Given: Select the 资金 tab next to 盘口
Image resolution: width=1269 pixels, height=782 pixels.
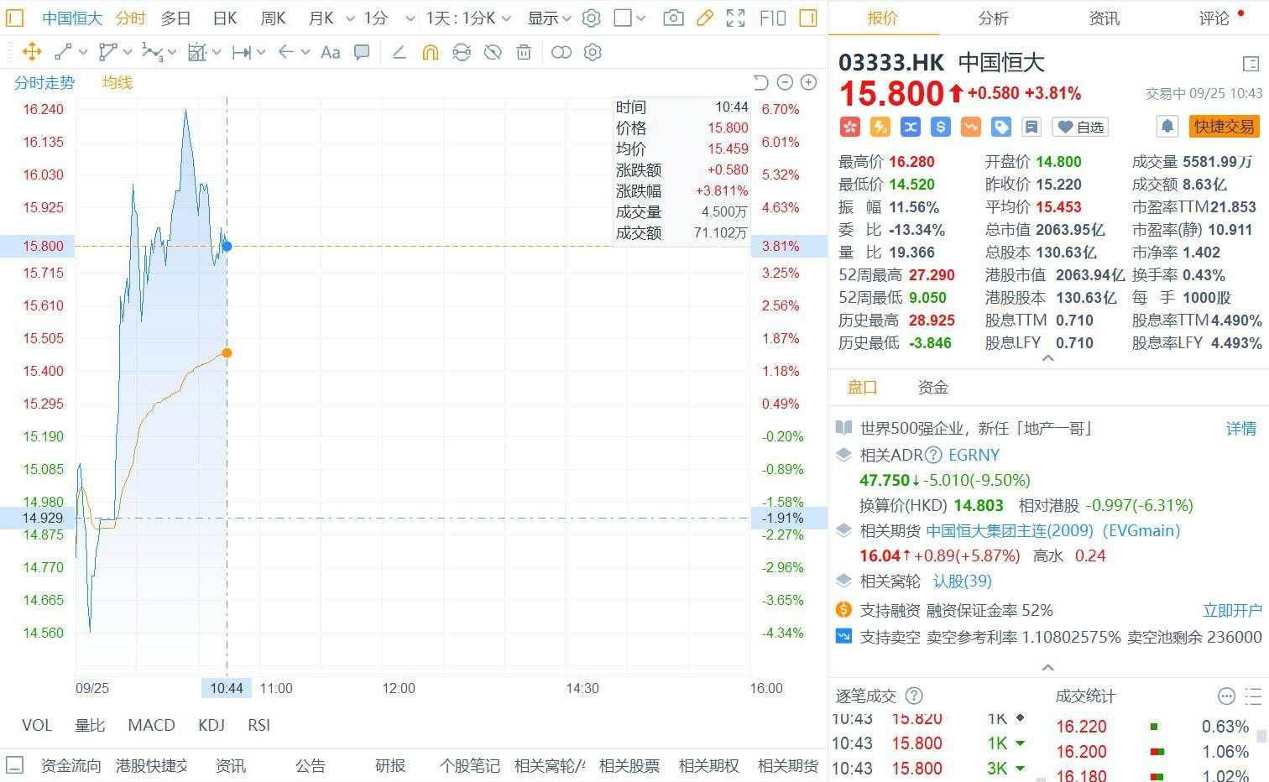Looking at the screenshot, I should click(932, 387).
